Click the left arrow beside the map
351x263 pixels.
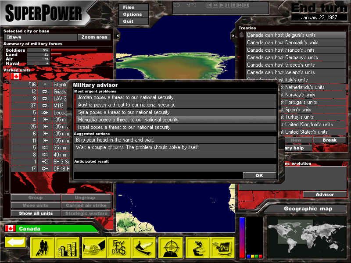(x=118, y=36)
